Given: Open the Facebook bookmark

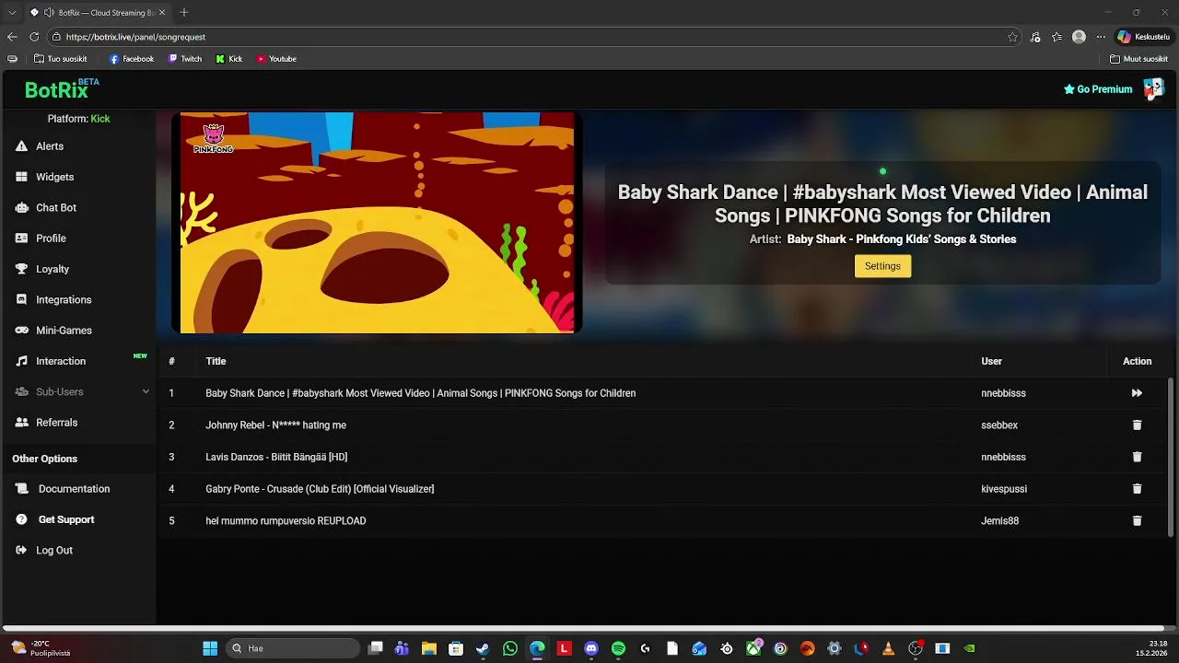Looking at the screenshot, I should coord(132,59).
